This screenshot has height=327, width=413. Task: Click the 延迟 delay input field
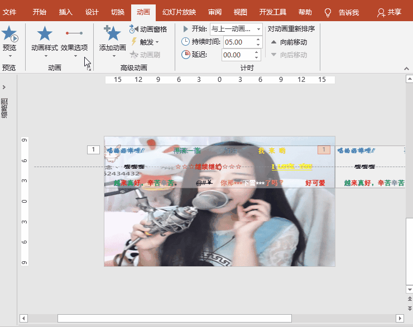tap(238, 55)
